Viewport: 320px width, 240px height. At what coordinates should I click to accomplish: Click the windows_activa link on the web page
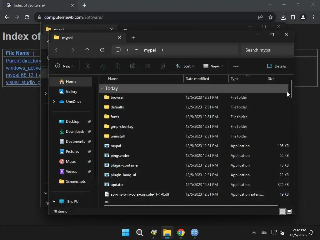23,68
